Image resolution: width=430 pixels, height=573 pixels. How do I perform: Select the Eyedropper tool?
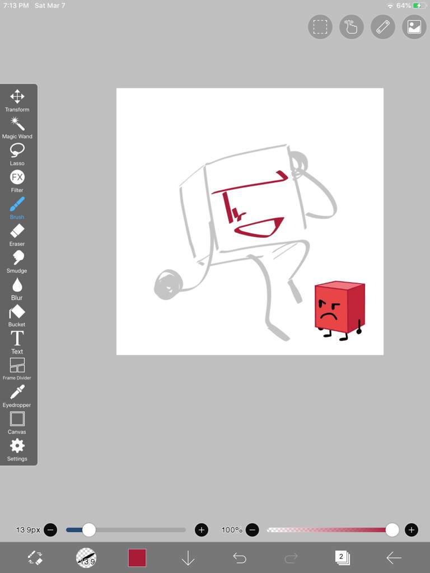[17, 396]
